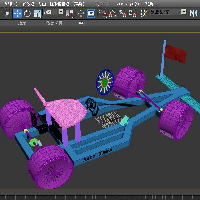Expand the 创建选择集 dropdown arrow
Image resolution: width=200 pixels, height=200 pixels.
click(183, 12)
